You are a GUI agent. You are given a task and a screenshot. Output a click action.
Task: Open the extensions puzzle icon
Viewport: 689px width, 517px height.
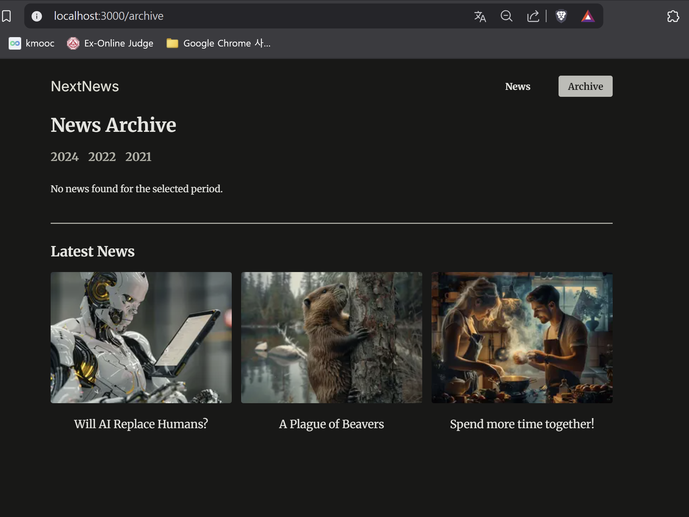[673, 16]
